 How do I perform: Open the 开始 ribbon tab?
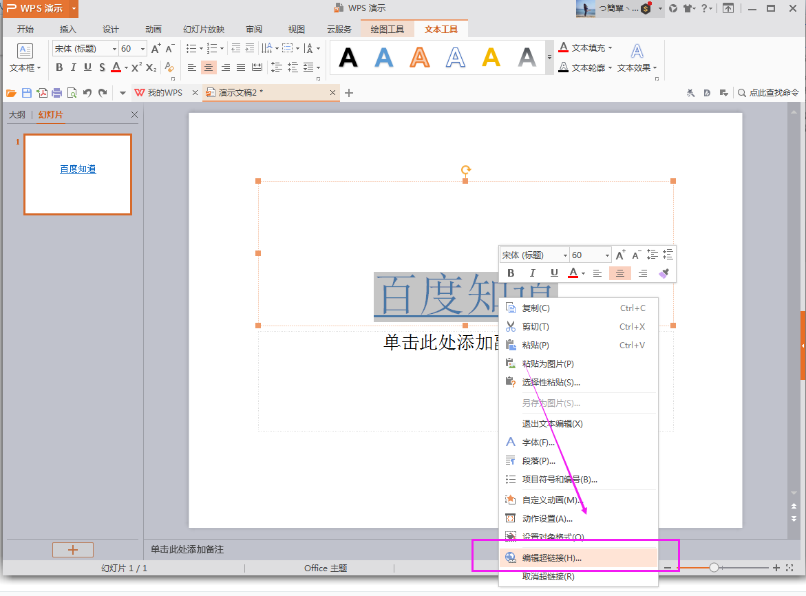pos(25,30)
